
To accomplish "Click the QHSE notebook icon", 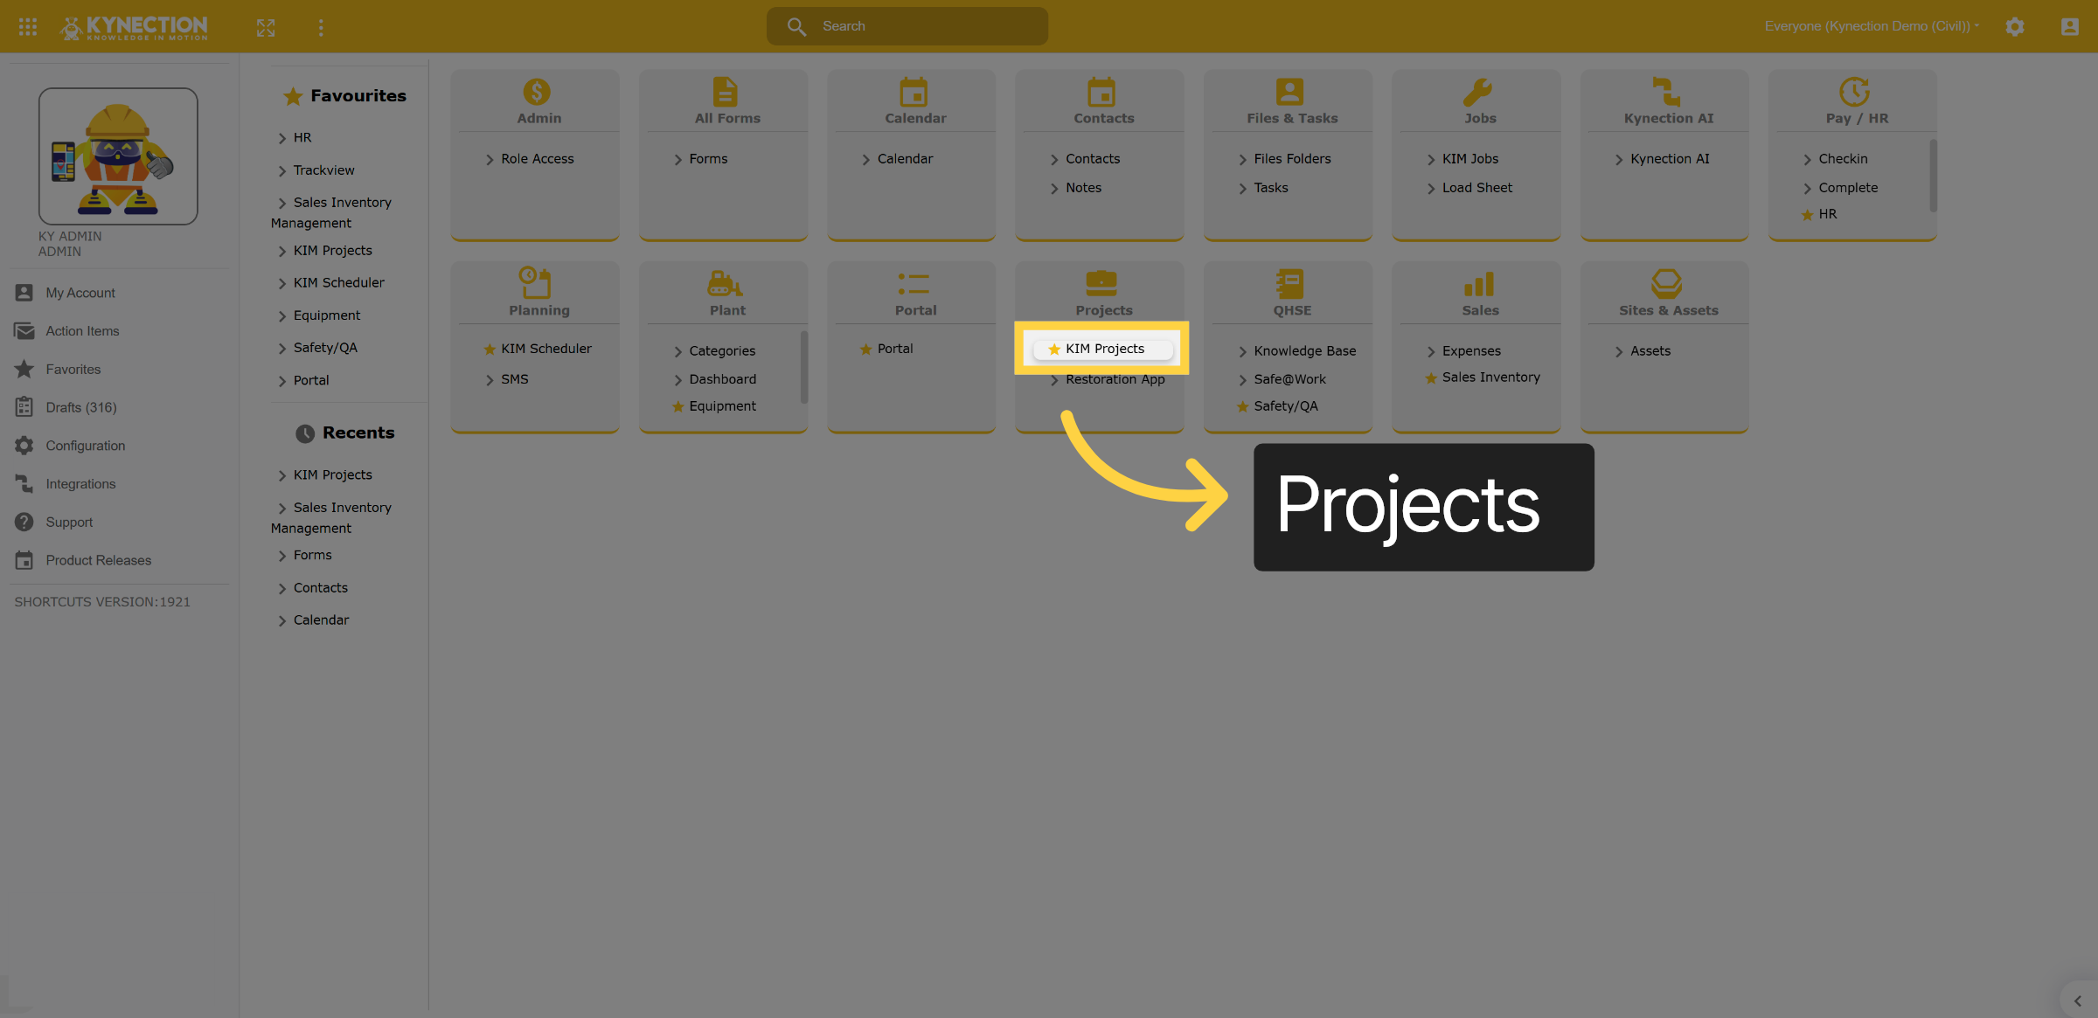I will 1290,283.
